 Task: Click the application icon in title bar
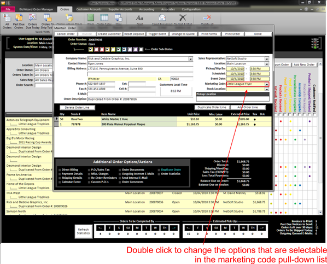tap(3, 3)
